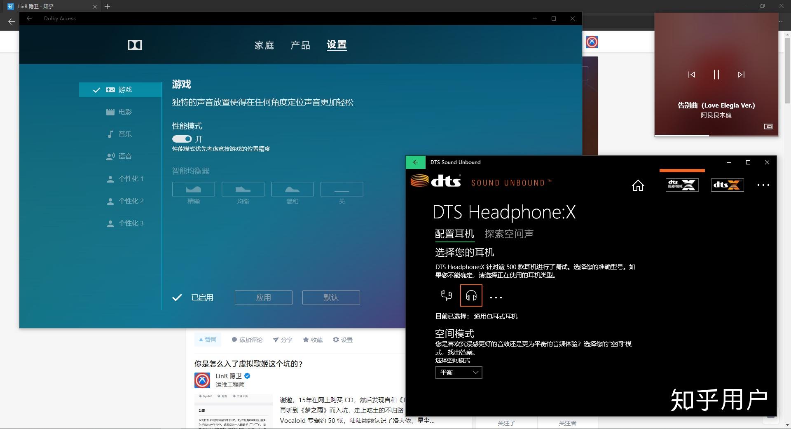
Task: Select the 均衡 equalizer option
Action: pos(243,190)
